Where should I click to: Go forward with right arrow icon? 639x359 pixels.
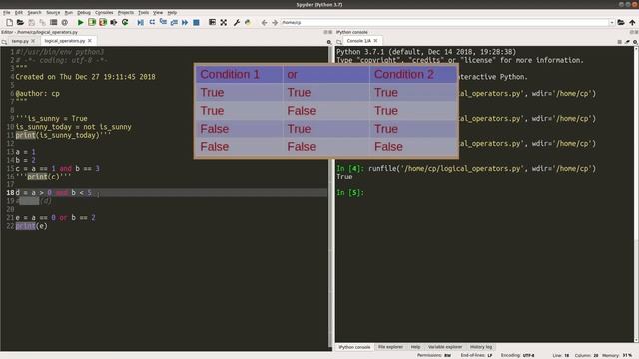pos(275,22)
